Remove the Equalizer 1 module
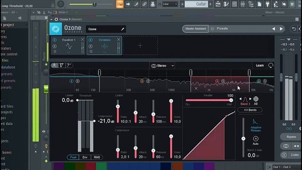Viewport: 302px width, 170px height. point(83,40)
